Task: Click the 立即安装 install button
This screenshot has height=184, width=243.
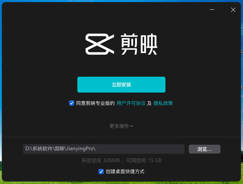Action: [x=121, y=84]
